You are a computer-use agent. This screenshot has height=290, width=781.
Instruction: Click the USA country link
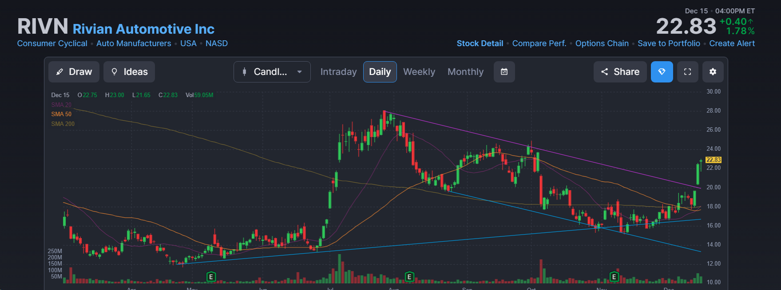[x=188, y=43]
